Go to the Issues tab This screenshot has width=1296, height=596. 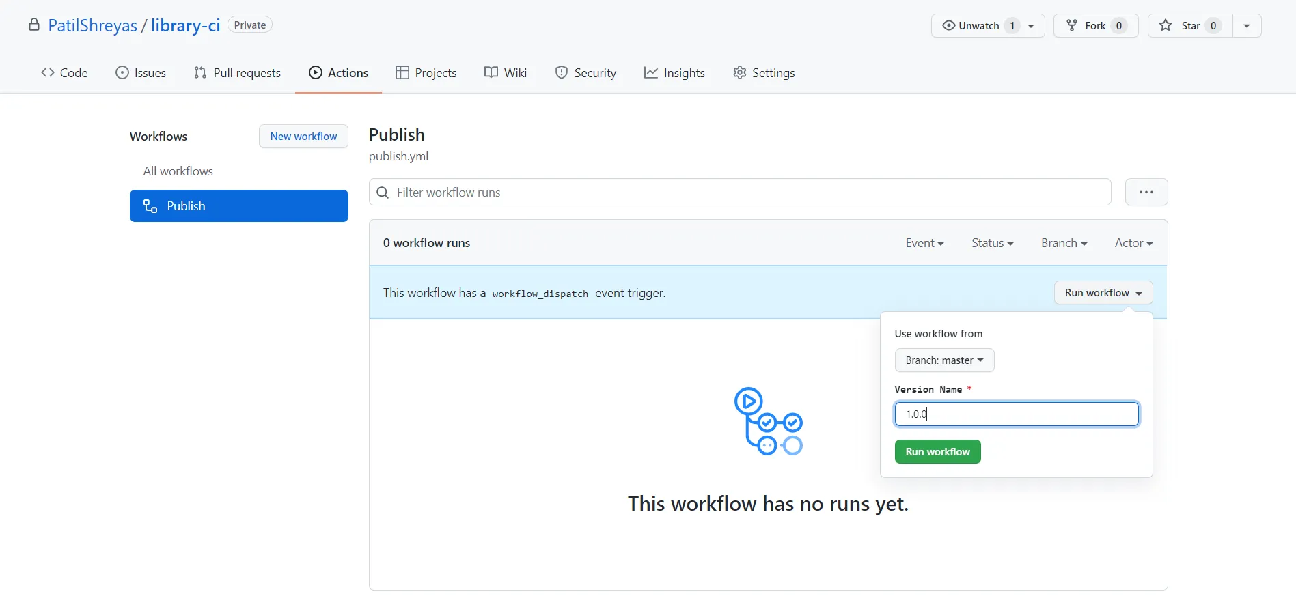[141, 73]
